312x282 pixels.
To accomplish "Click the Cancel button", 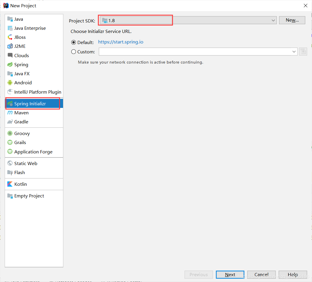I will (x=262, y=275).
